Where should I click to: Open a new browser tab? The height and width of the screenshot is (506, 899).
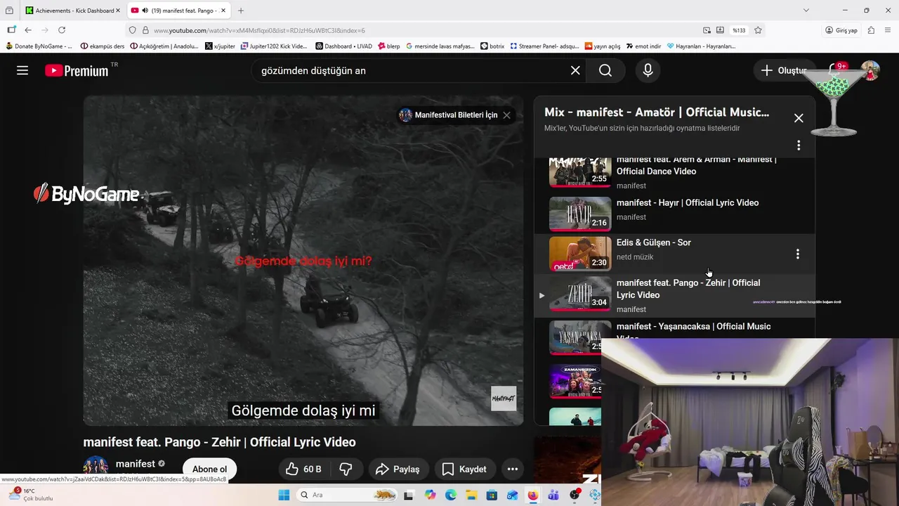[241, 11]
